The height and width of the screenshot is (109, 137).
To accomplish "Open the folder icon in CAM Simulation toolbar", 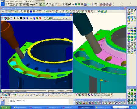I will tap(9, 18).
